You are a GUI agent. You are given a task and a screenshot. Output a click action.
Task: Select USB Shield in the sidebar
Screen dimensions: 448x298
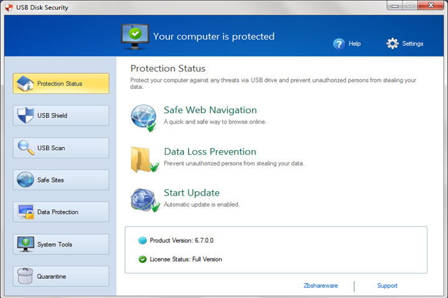[x=61, y=115]
